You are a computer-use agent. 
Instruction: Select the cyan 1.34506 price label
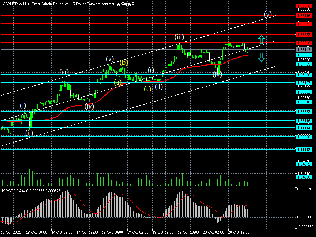304,177
